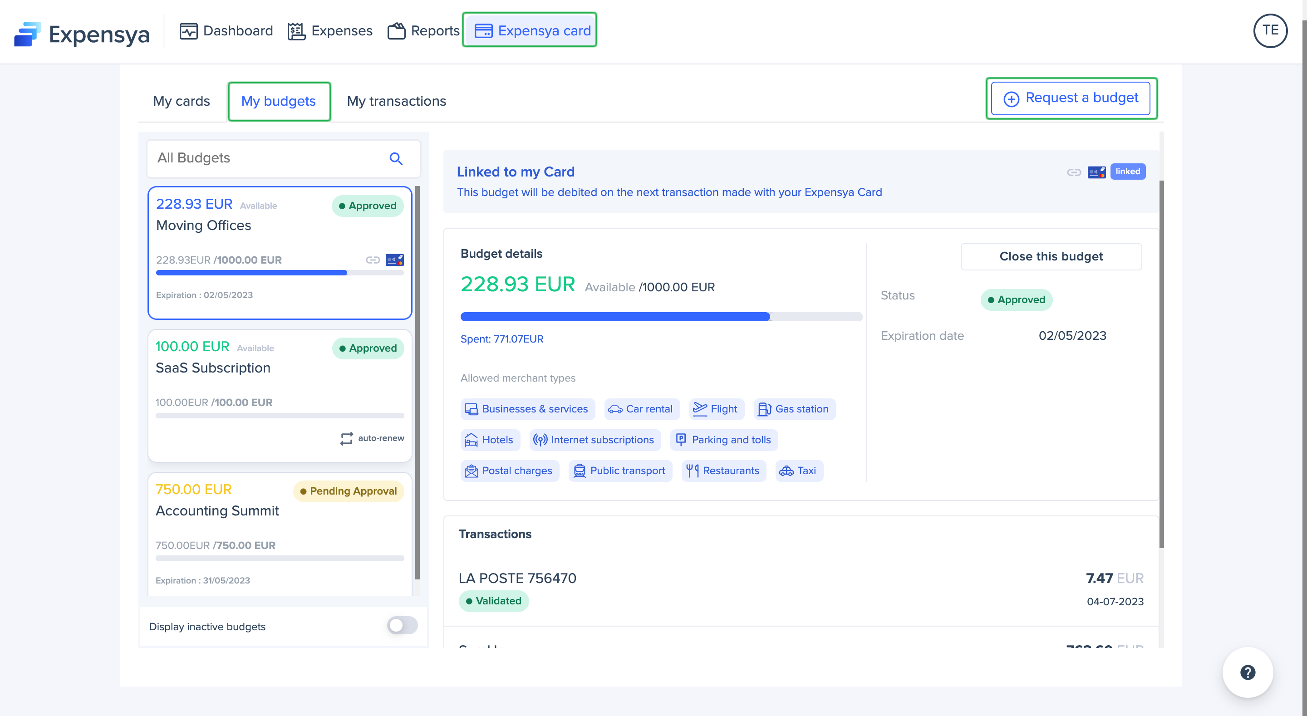Click the Flight merchant type chip
This screenshot has height=716, width=1307.
click(716, 409)
